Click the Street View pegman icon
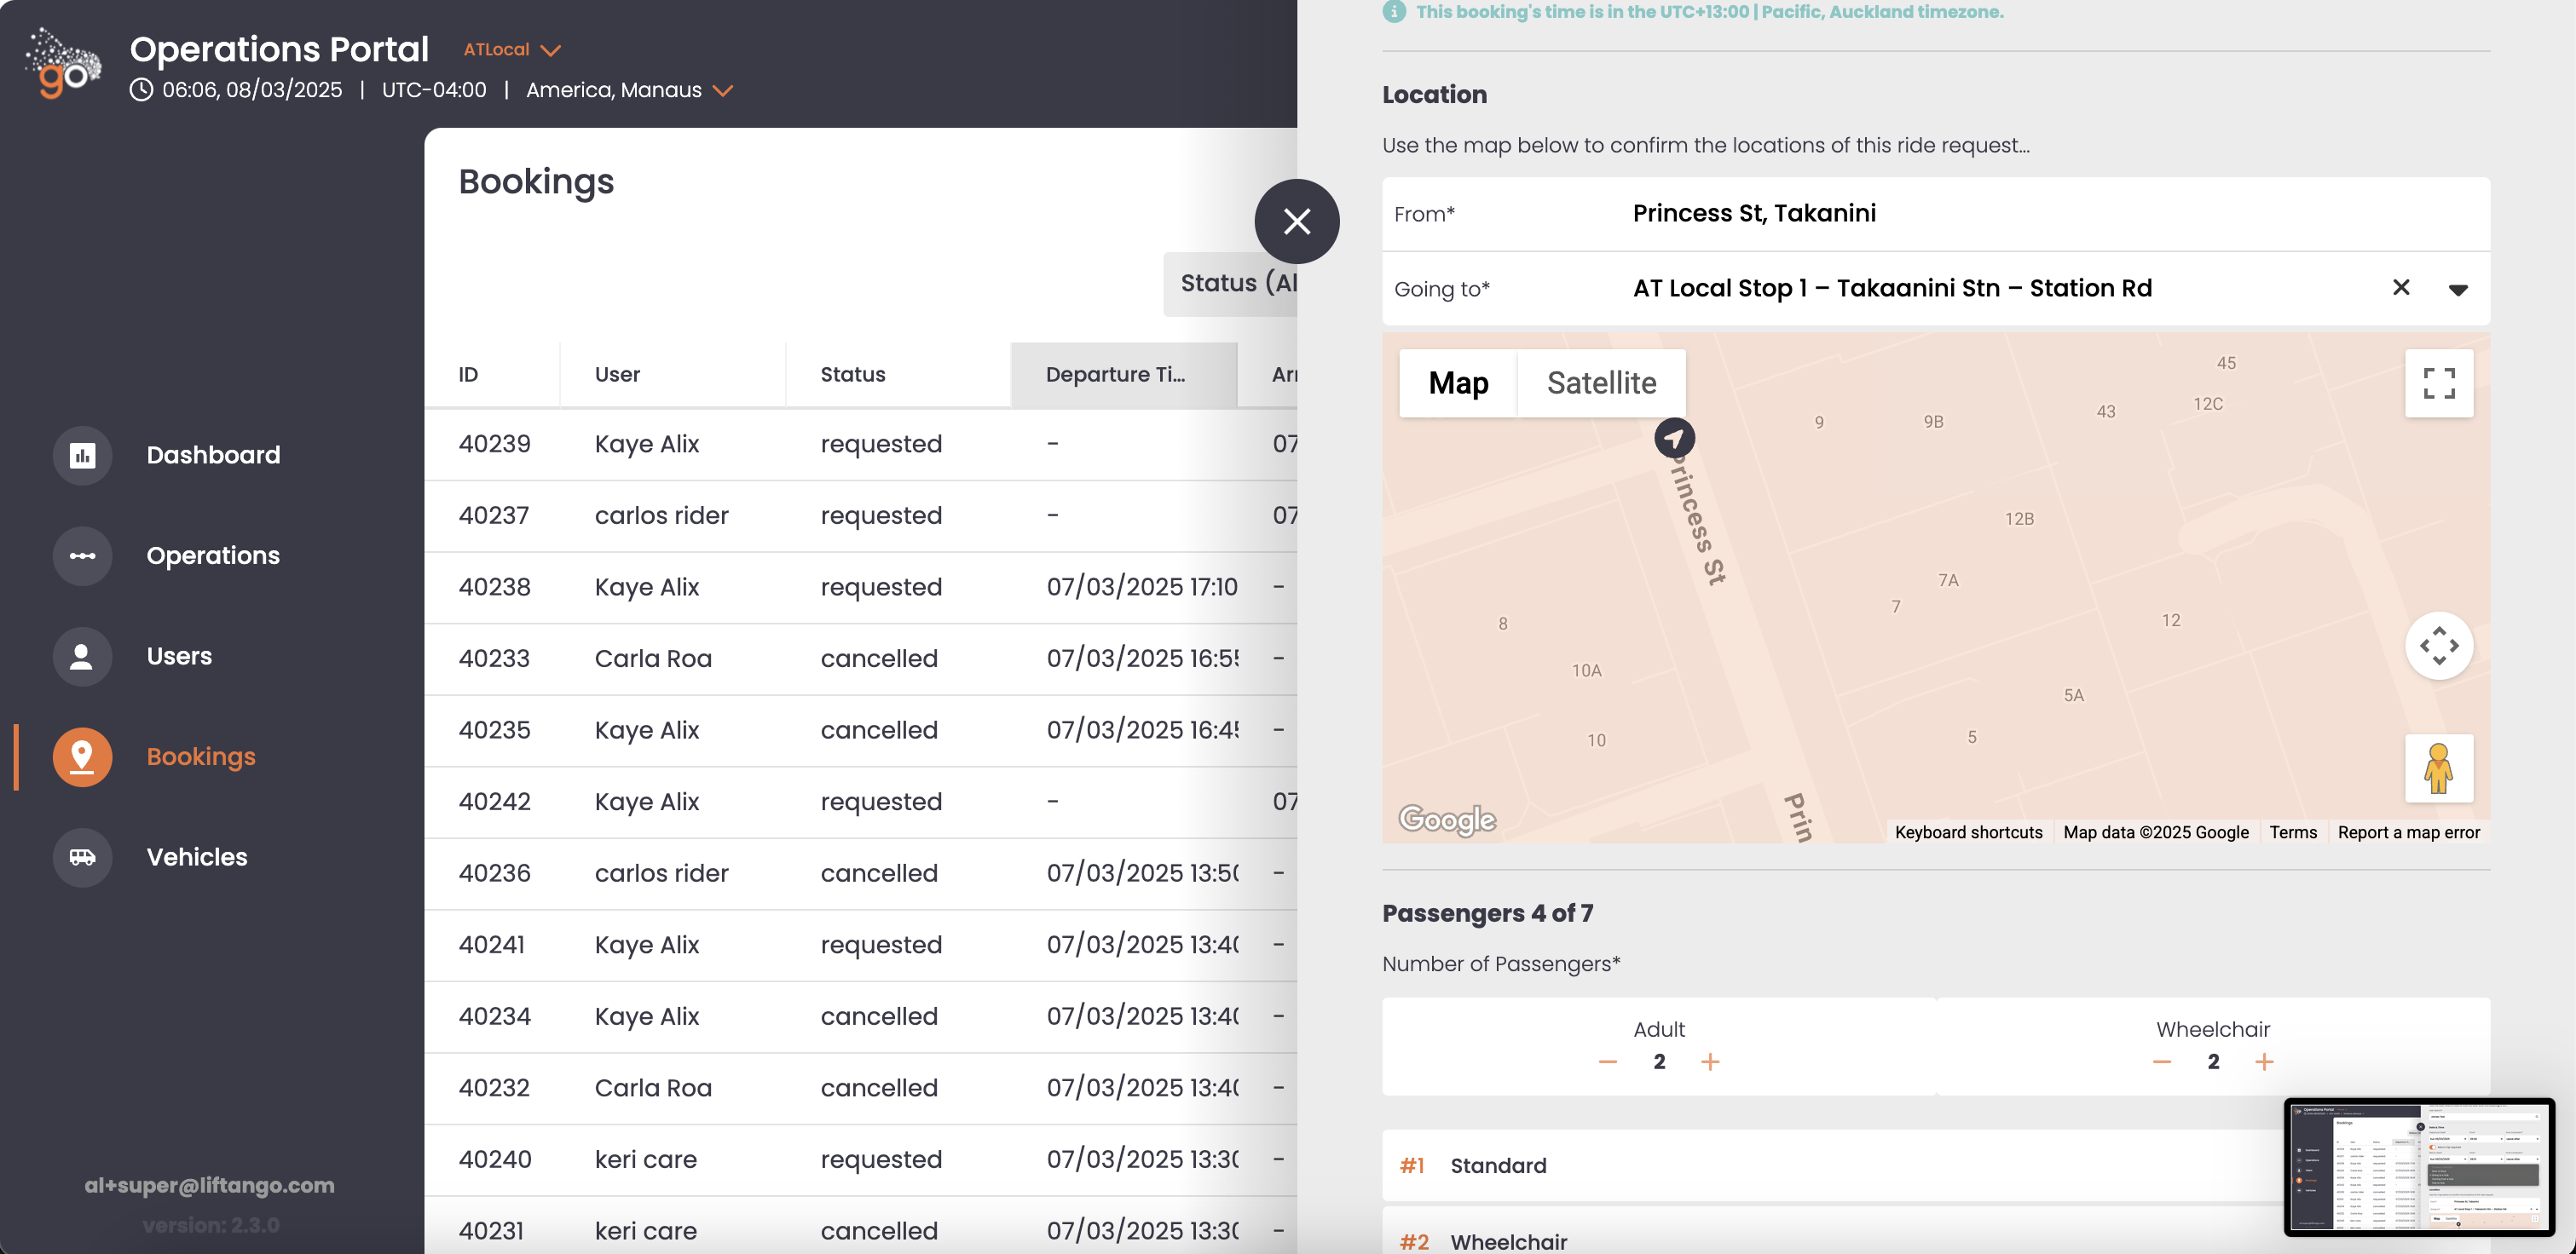 [2438, 768]
